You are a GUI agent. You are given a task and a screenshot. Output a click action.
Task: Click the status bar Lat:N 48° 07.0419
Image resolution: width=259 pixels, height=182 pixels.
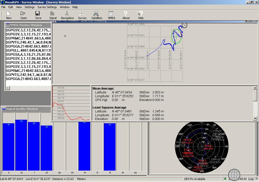[12, 179]
